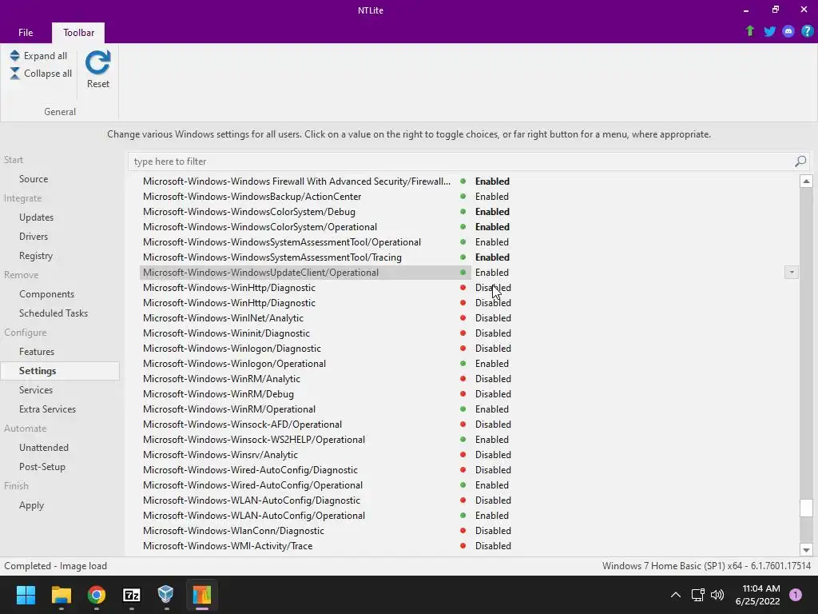
Task: Open the Discord icon
Action: (x=788, y=31)
